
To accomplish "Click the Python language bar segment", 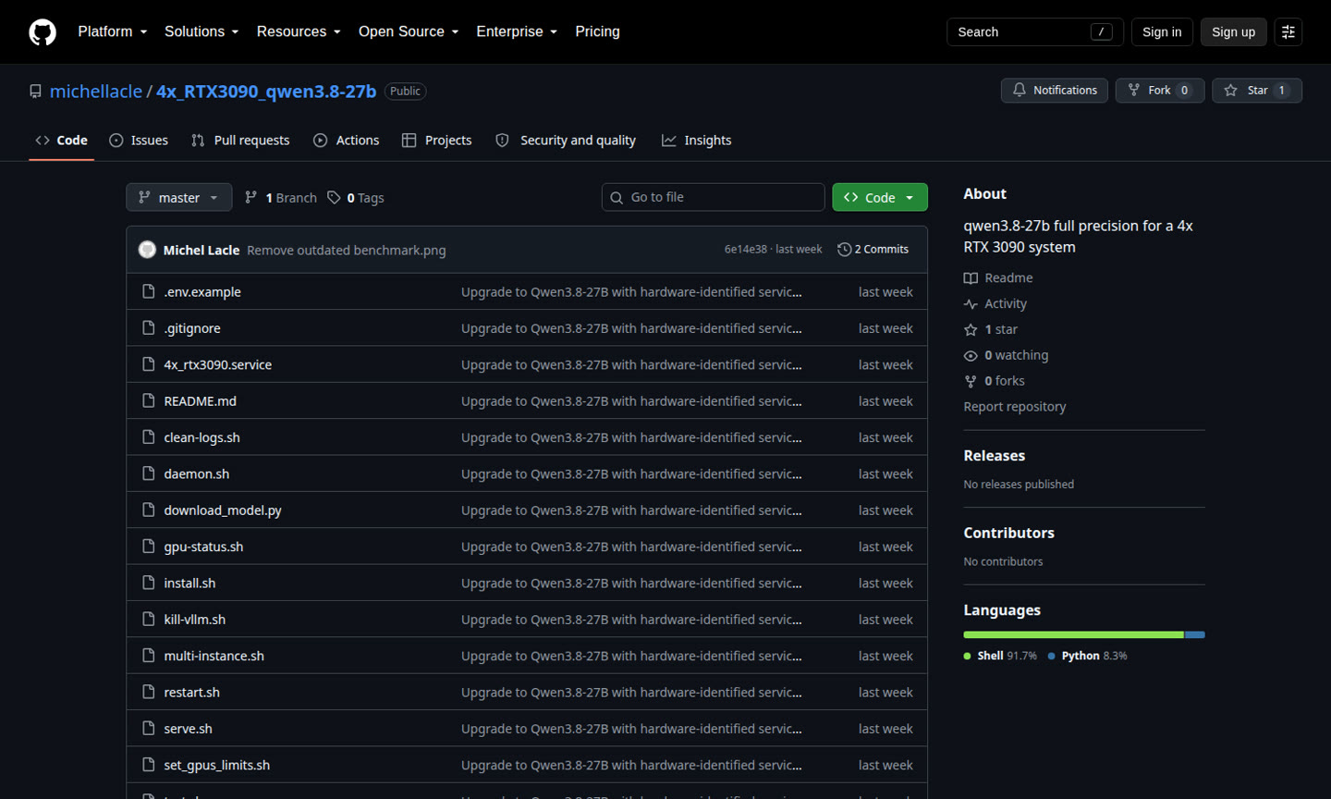I will (1195, 635).
